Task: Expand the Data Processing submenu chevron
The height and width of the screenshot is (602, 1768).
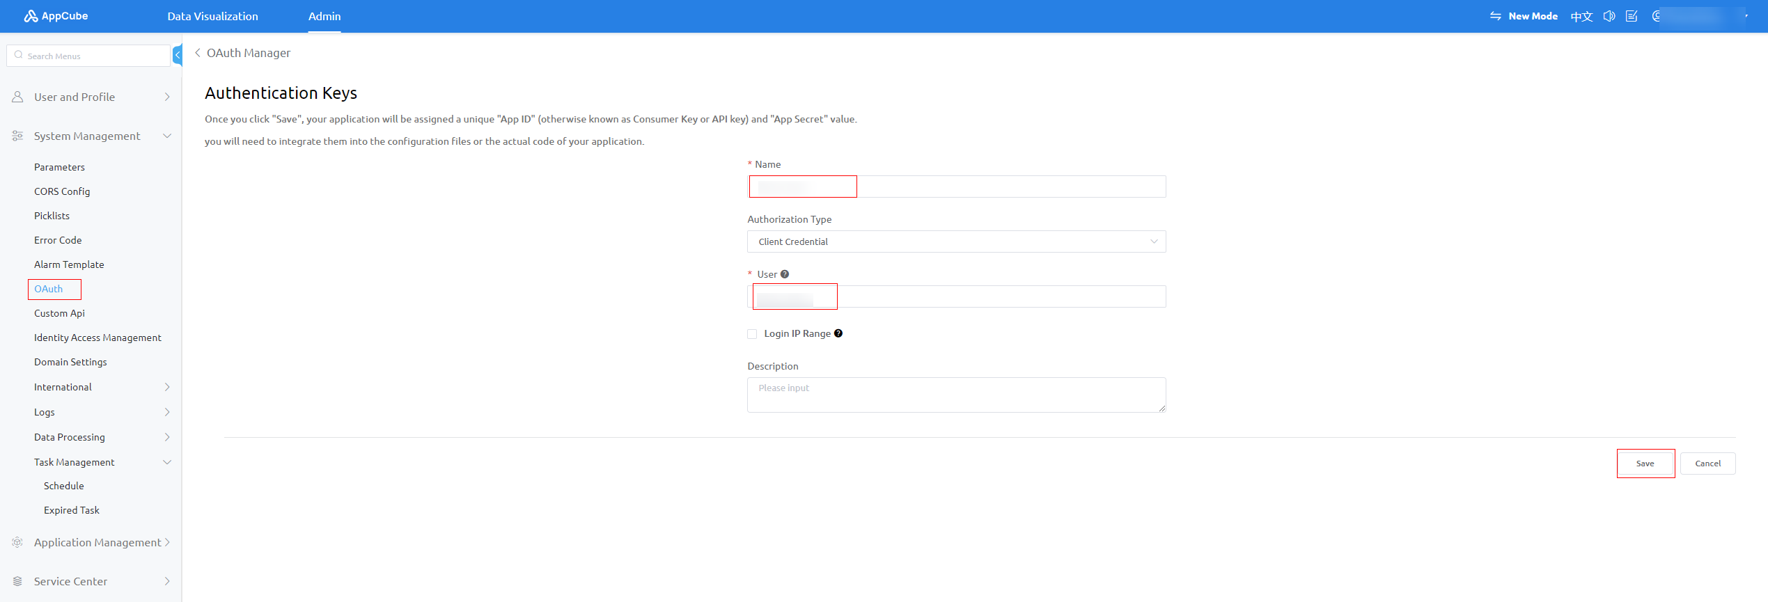Action: click(x=167, y=437)
